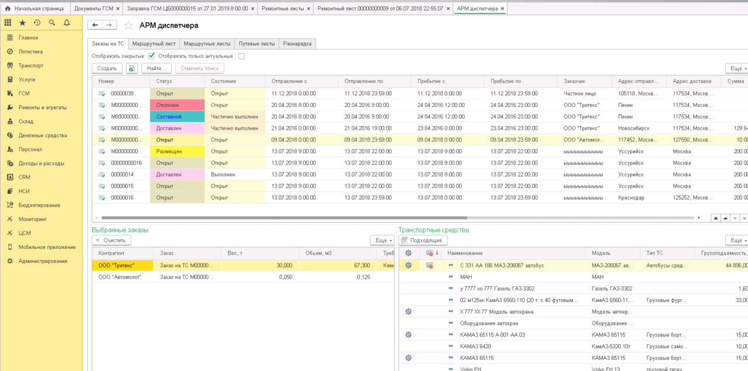The height and width of the screenshot is (371, 748).
Task: Open Еще dropdown in Транспортные средства
Action: pyautogui.click(x=736, y=240)
